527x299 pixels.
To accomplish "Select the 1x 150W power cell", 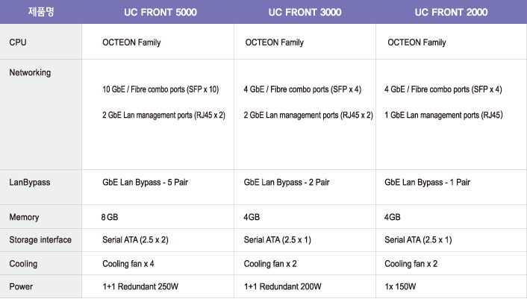I will pyautogui.click(x=400, y=286).
